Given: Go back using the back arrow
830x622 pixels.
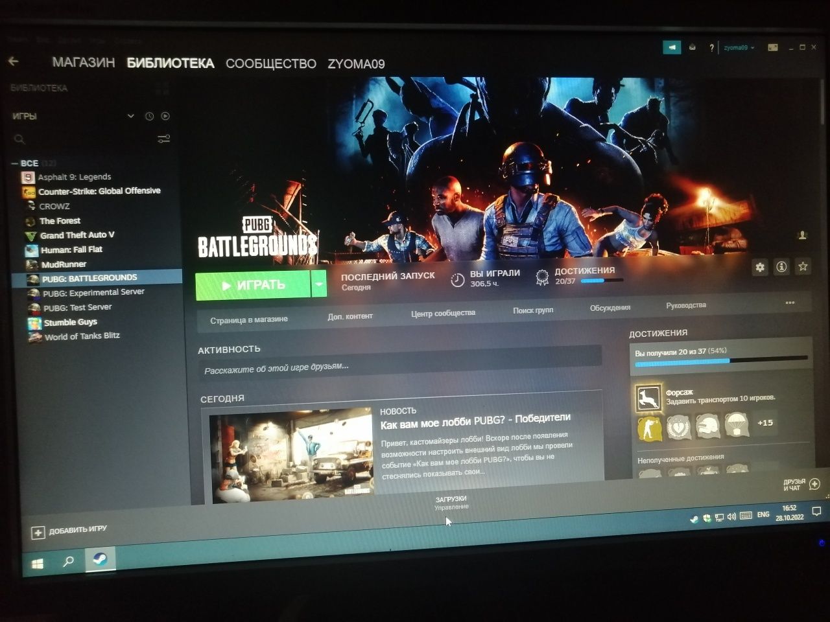Looking at the screenshot, I should pyautogui.click(x=14, y=62).
